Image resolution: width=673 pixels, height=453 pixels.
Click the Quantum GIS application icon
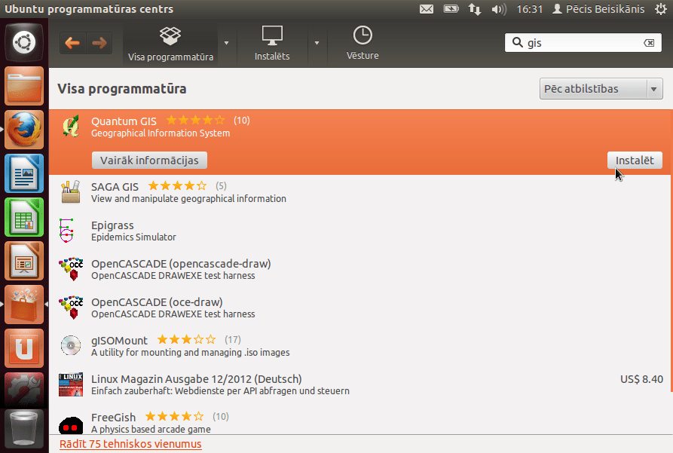[71, 126]
